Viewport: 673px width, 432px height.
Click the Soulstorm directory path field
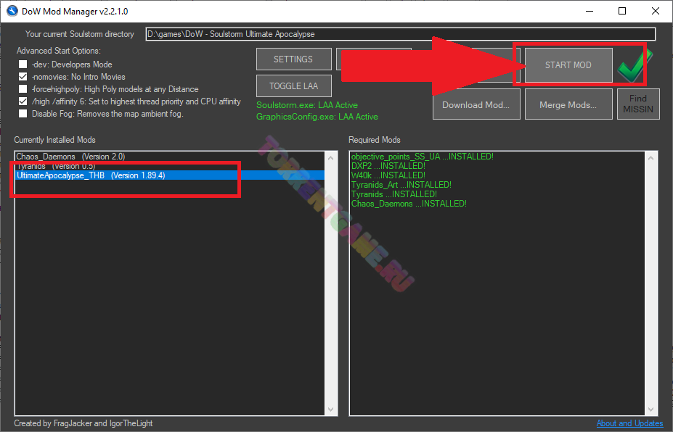400,34
